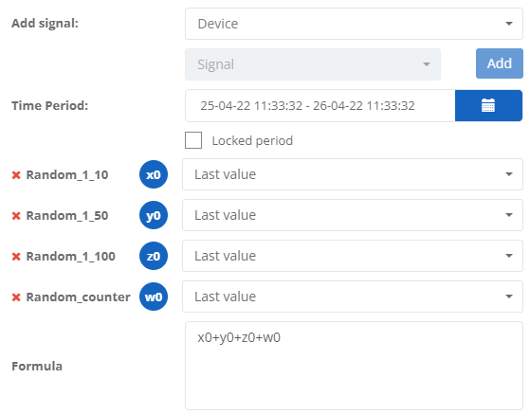Click the Time Period date range field
The width and height of the screenshot is (530, 414).
click(x=320, y=106)
